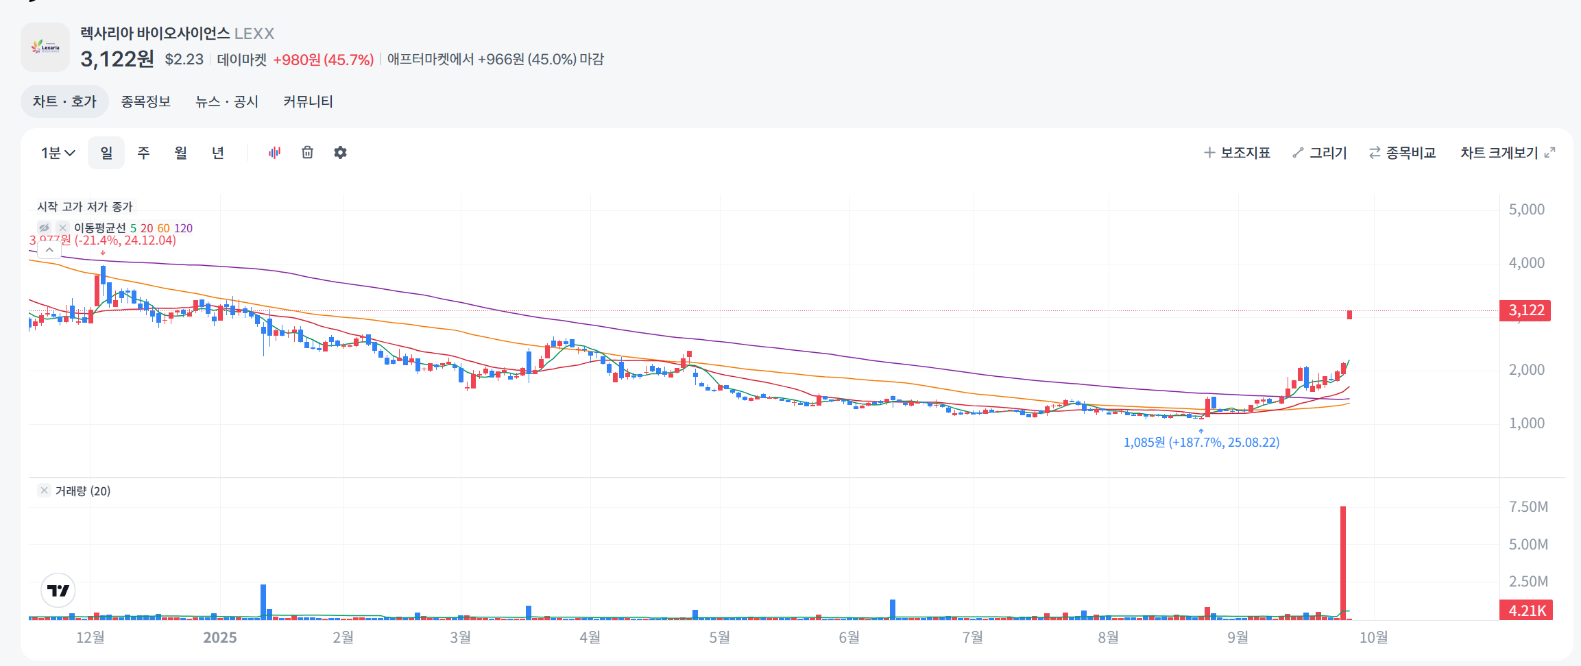The image size is (1581, 666).
Task: Click the 이동평균선 5 period value
Action: [133, 228]
